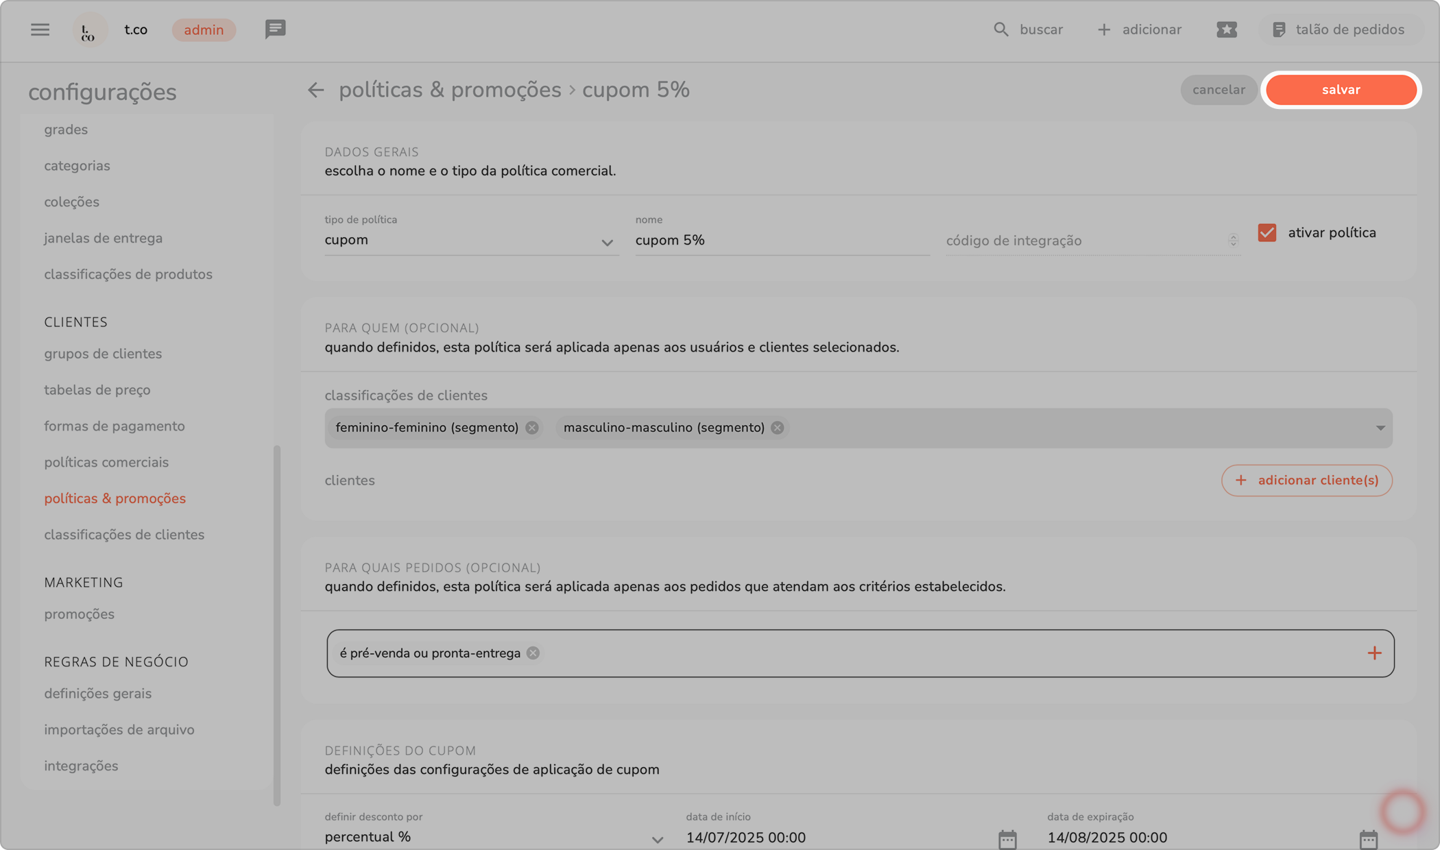Click the salvar button
This screenshot has height=850, width=1440.
coord(1341,90)
